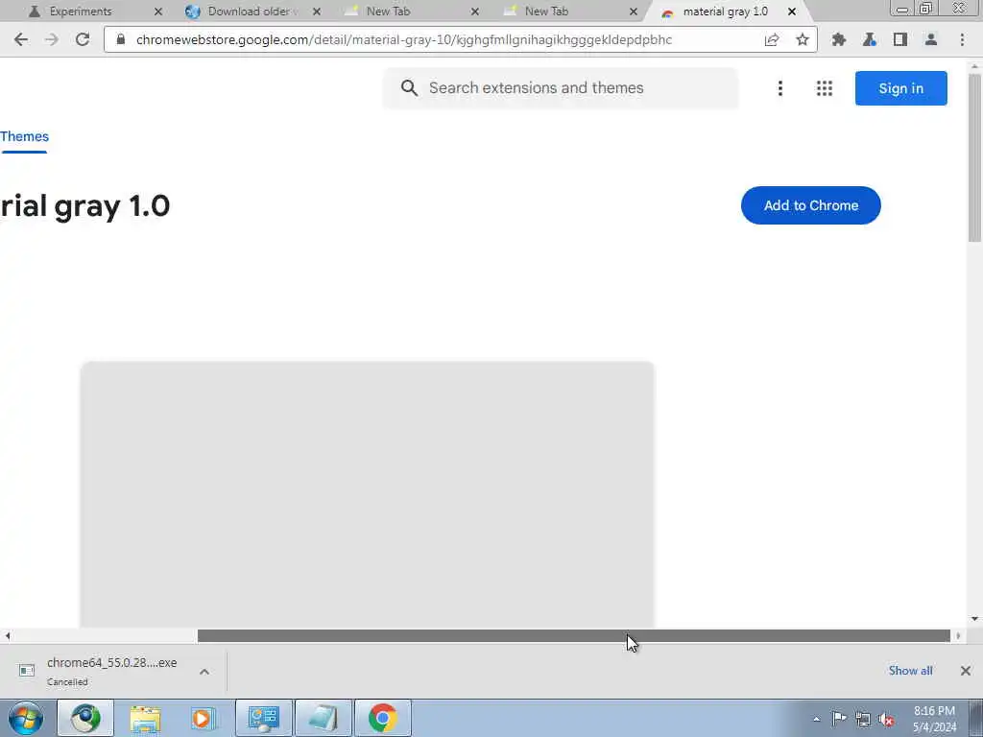Expand the download item options chevron
Viewport: 983px width, 737px height.
point(204,671)
